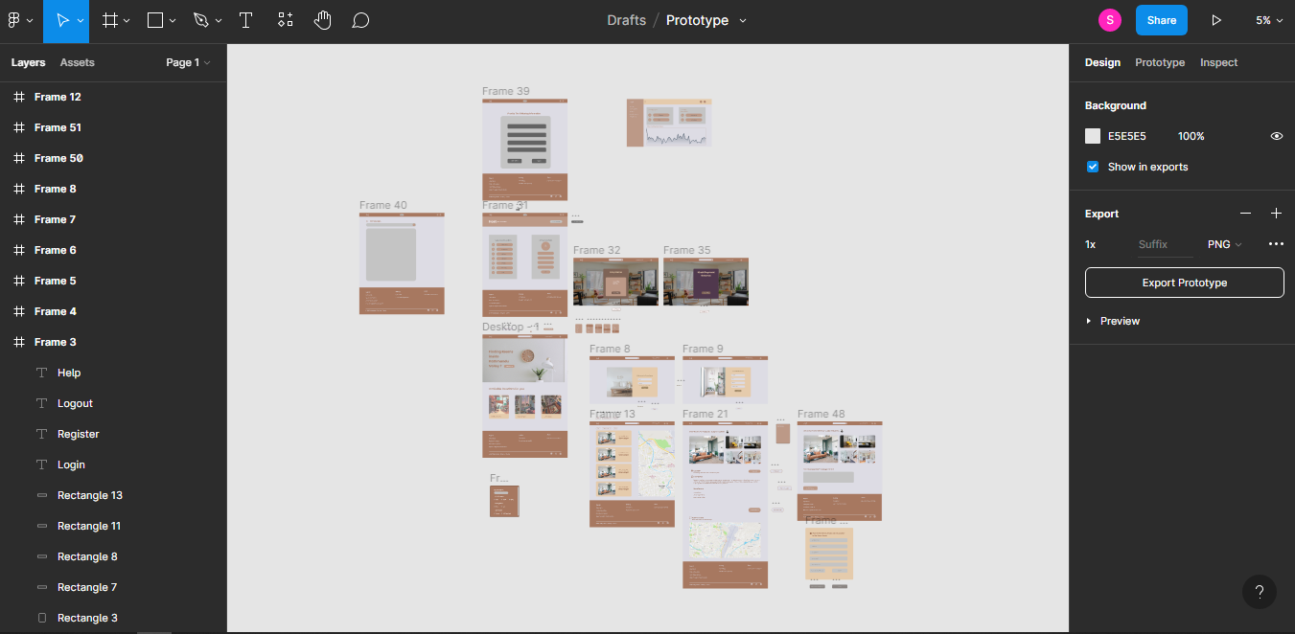Click the 1x export scale field
Screen dimensions: 1295x634
(1090, 244)
